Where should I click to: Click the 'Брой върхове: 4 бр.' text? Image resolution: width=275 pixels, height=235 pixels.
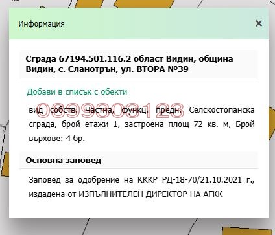pyautogui.click(x=141, y=131)
